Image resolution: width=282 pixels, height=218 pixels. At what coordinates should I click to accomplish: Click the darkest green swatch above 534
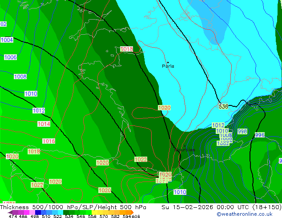coord(65,212)
